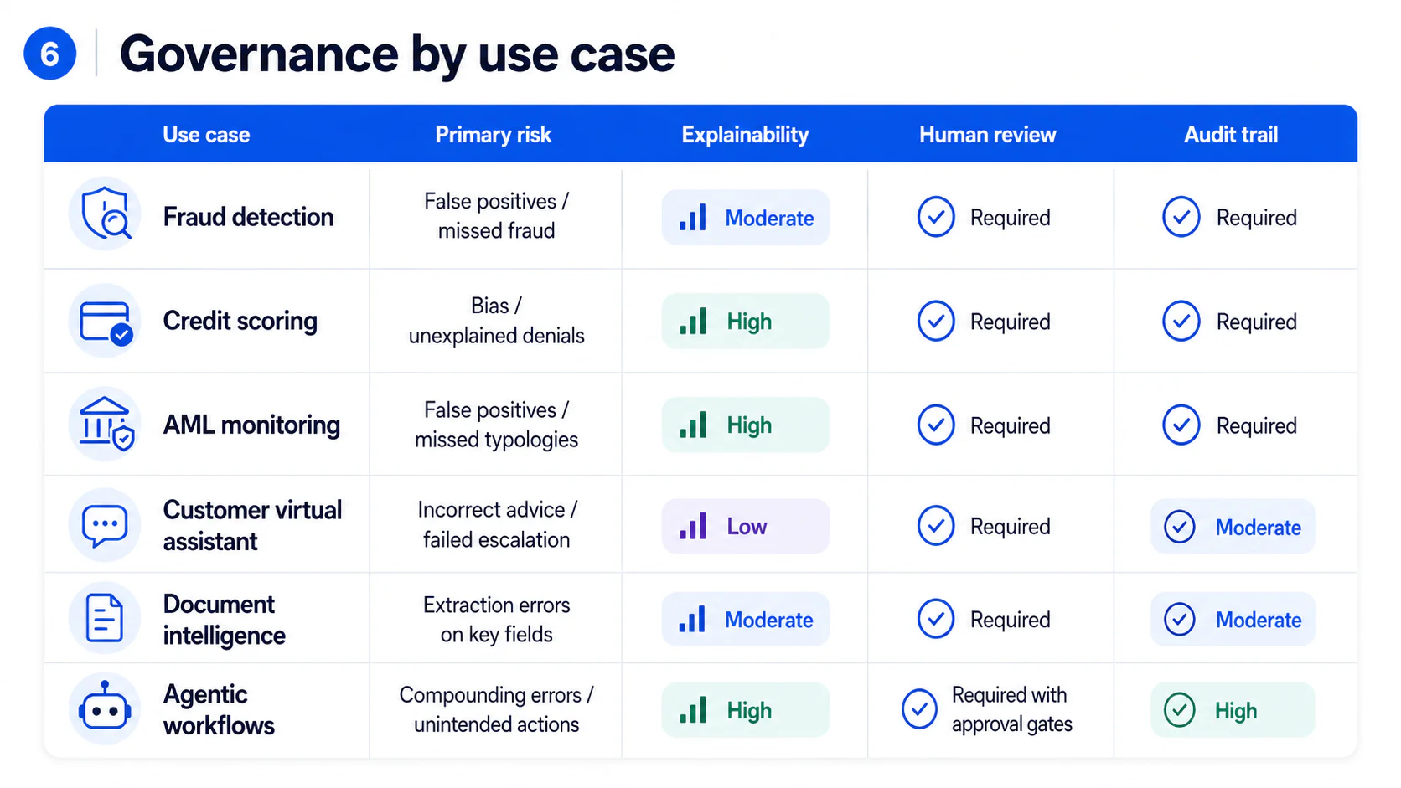
Task: Click the Audit trail column header
Action: pyautogui.click(x=1231, y=135)
